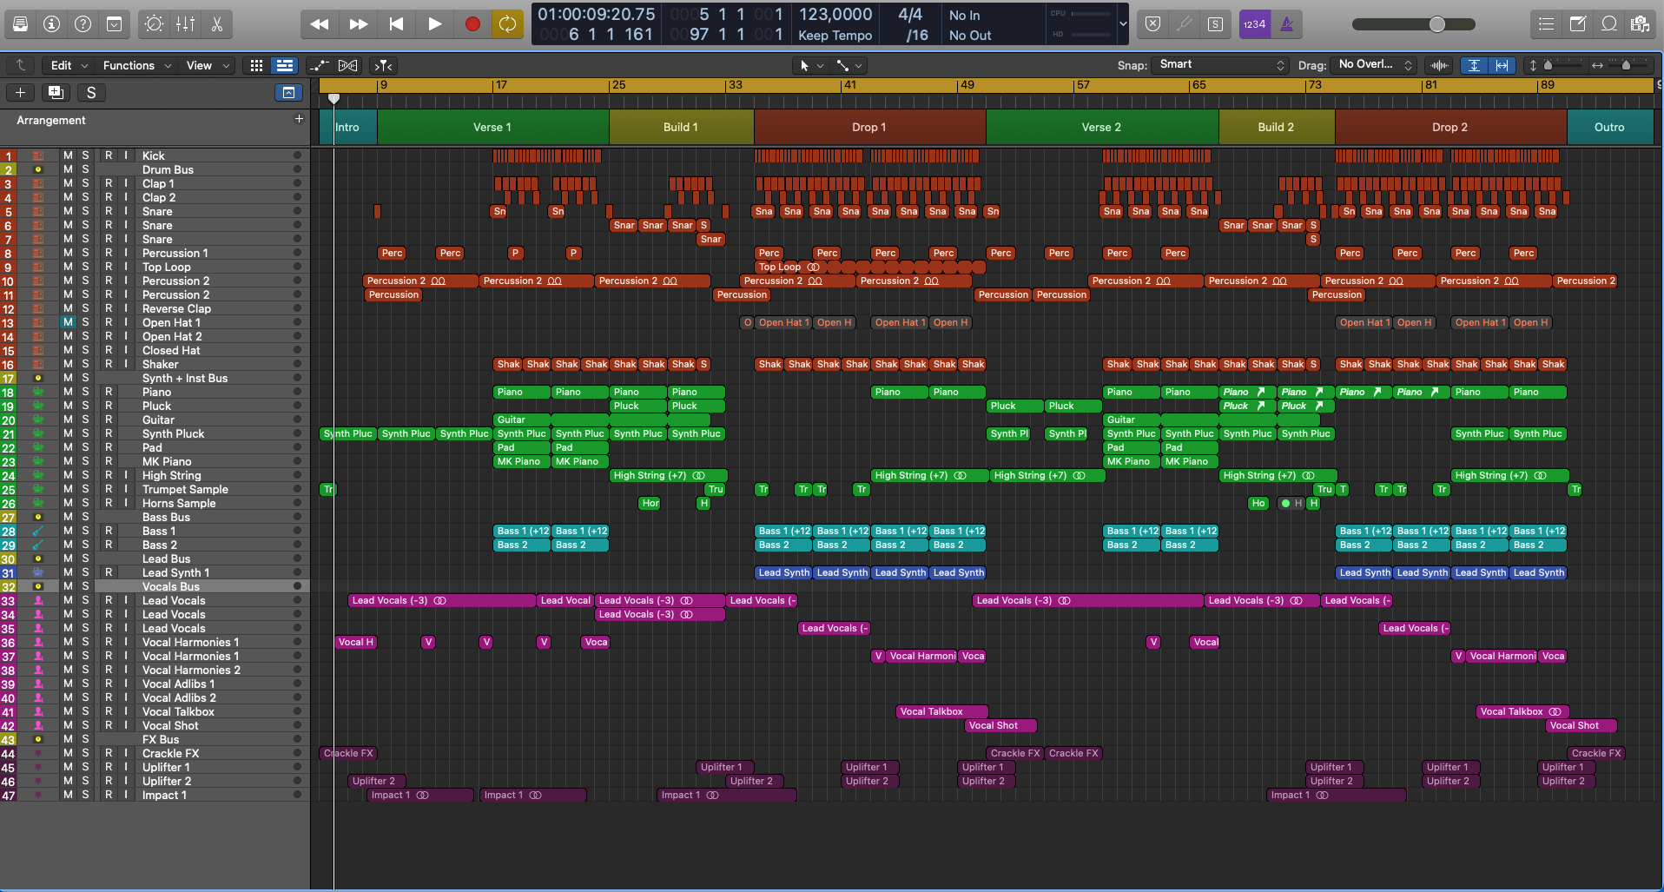
Task: Toggle the Toolbar display button
Action: pyautogui.click(x=114, y=24)
